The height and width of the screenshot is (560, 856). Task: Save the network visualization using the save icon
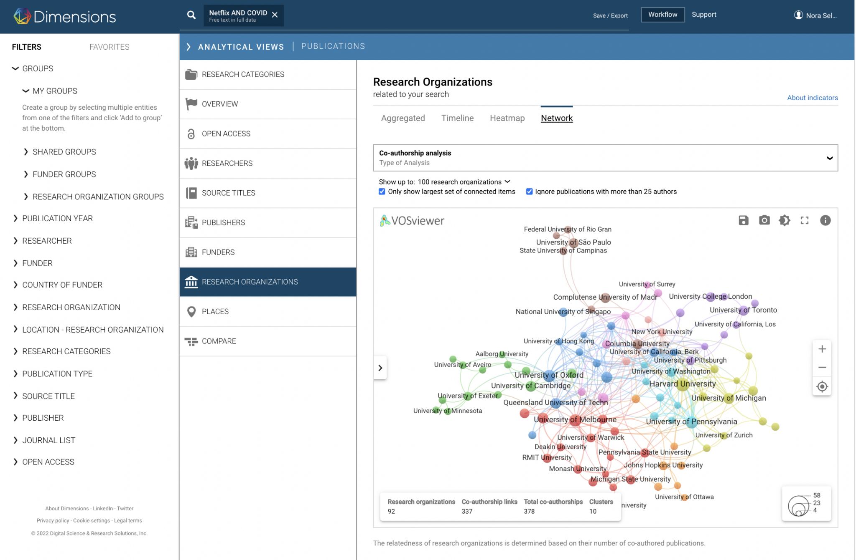(x=743, y=220)
